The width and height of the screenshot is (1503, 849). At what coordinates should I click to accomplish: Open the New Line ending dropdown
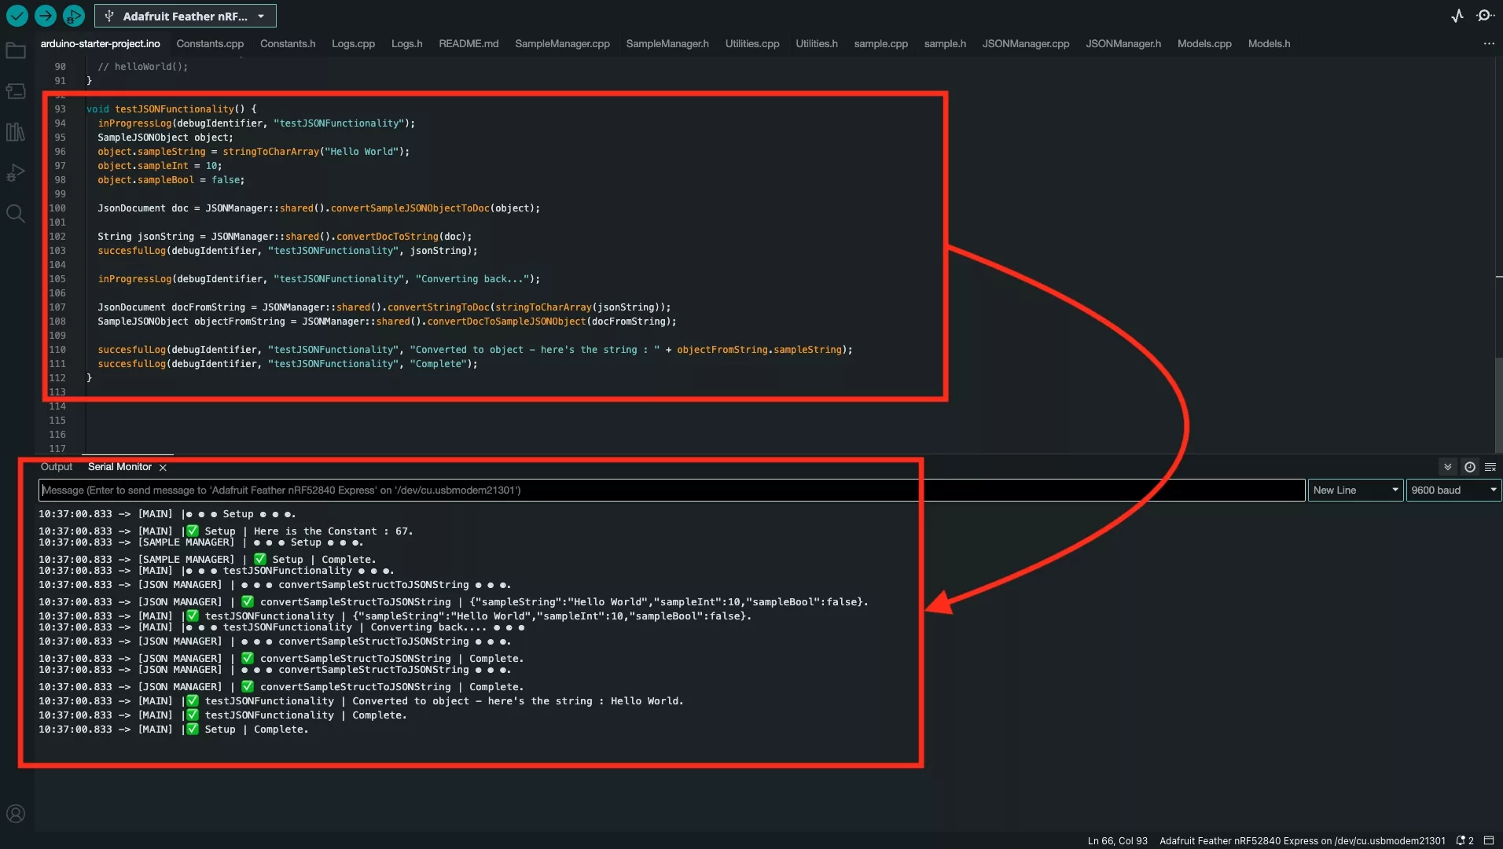tap(1355, 490)
